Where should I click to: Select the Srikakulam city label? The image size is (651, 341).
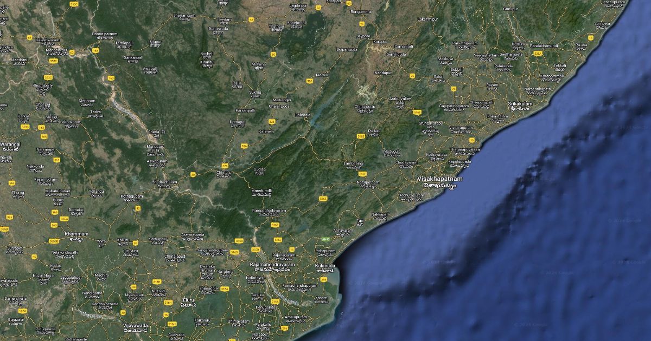(x=520, y=103)
